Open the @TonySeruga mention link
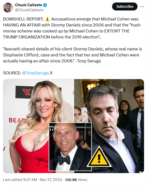Viewport: 149px width, 187px height. tap(35, 73)
